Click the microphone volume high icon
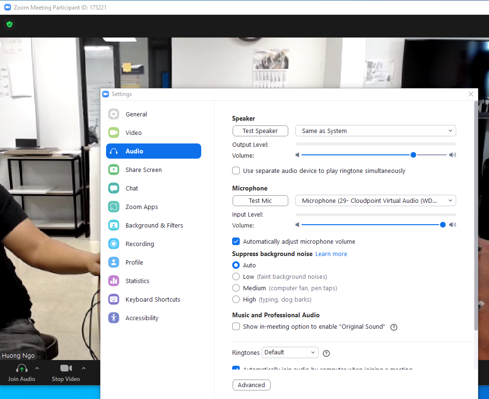The image size is (489, 399). click(452, 225)
